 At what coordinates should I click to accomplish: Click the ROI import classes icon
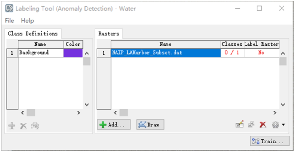coord(35,126)
